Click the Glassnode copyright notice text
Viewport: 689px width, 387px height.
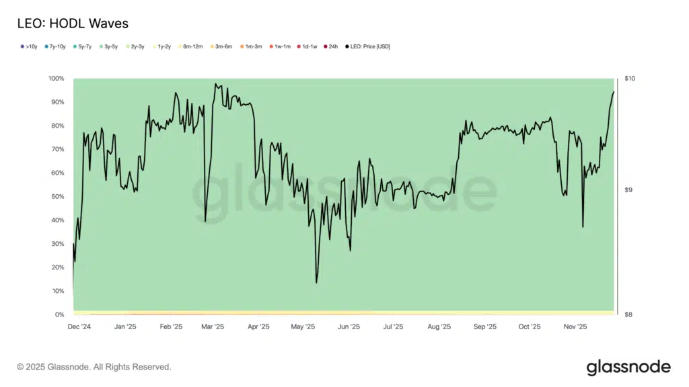click(x=94, y=367)
